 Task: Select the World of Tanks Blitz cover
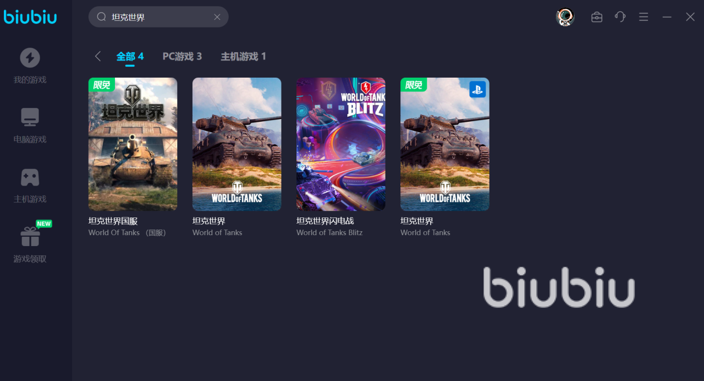[341, 144]
